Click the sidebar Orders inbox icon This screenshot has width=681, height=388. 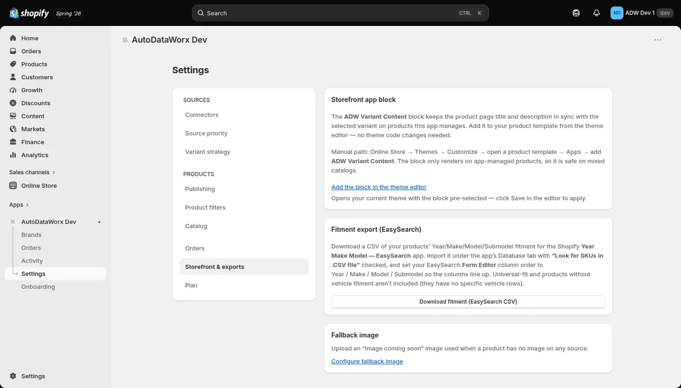pyautogui.click(x=13, y=51)
